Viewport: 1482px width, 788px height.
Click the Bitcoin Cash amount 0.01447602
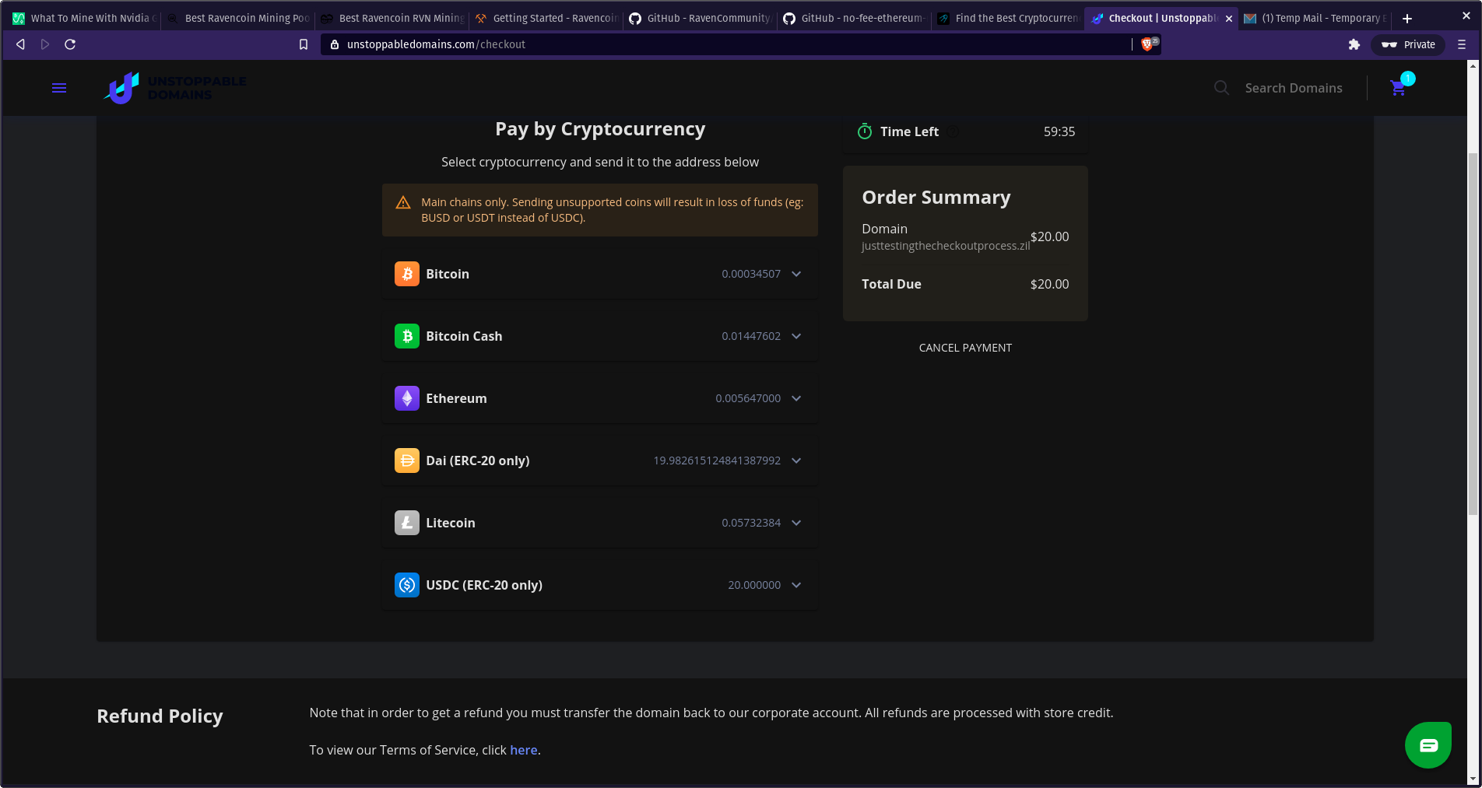point(751,336)
